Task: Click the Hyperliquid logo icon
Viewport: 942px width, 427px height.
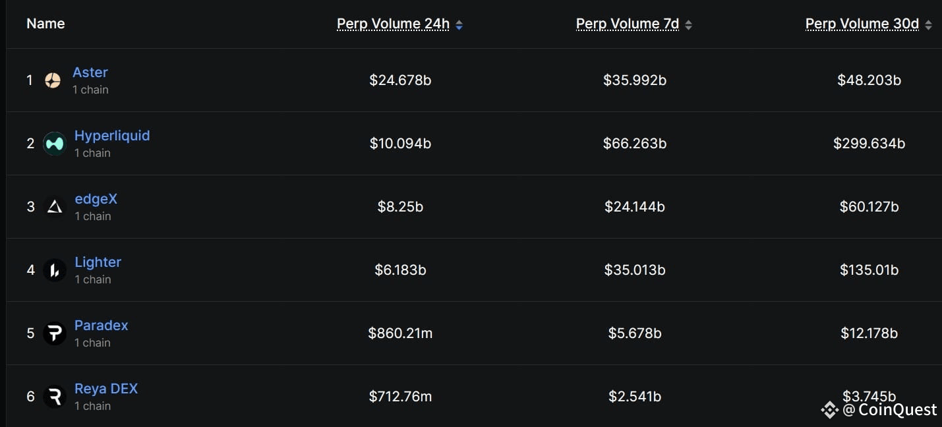Action: click(x=55, y=144)
